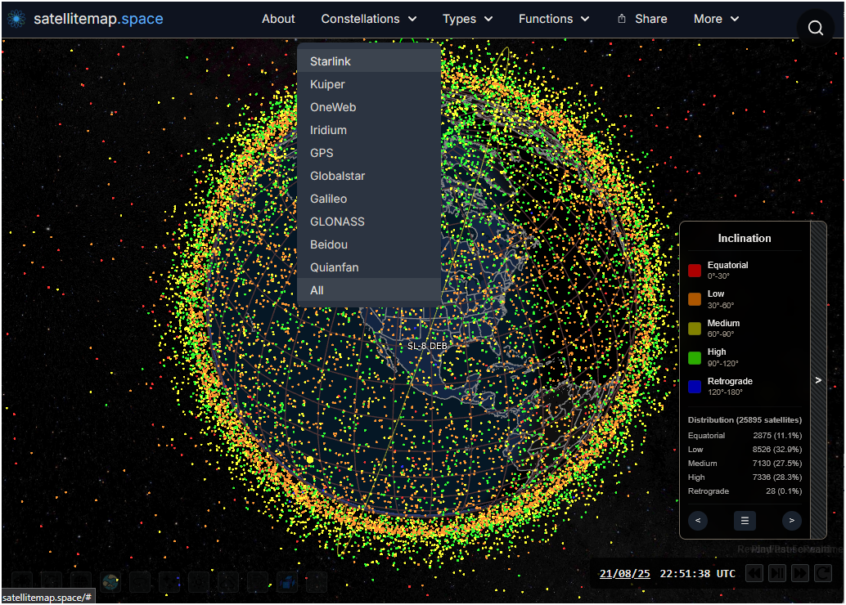The height and width of the screenshot is (605, 846).
Task: Click the olive Medium inclination swatch
Action: [695, 328]
